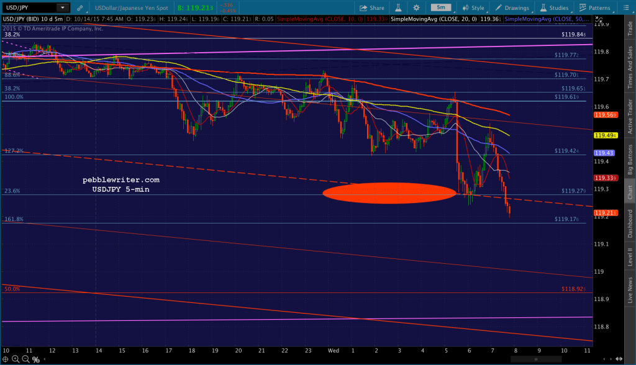Click the $119.279 Fibonacci level label
Image resolution: width=636 pixels, height=365 pixels.
coord(573,191)
